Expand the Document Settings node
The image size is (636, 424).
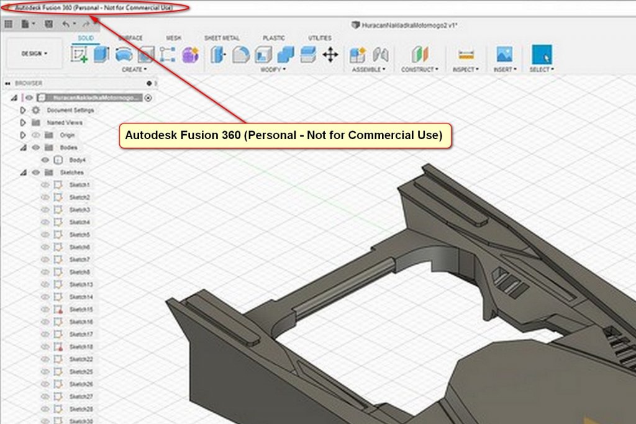tap(23, 111)
